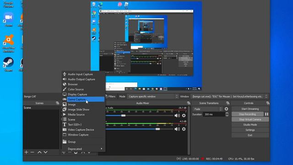The height and width of the screenshot is (165, 293).
Task: Open second audio channel settings gear
Action: [184, 129]
